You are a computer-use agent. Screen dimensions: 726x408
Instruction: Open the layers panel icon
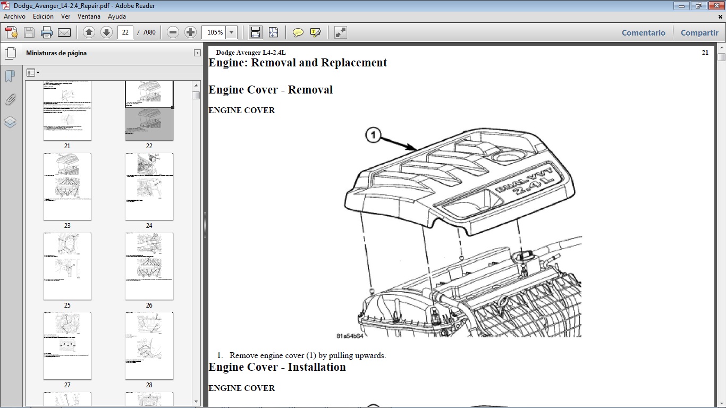click(10, 122)
